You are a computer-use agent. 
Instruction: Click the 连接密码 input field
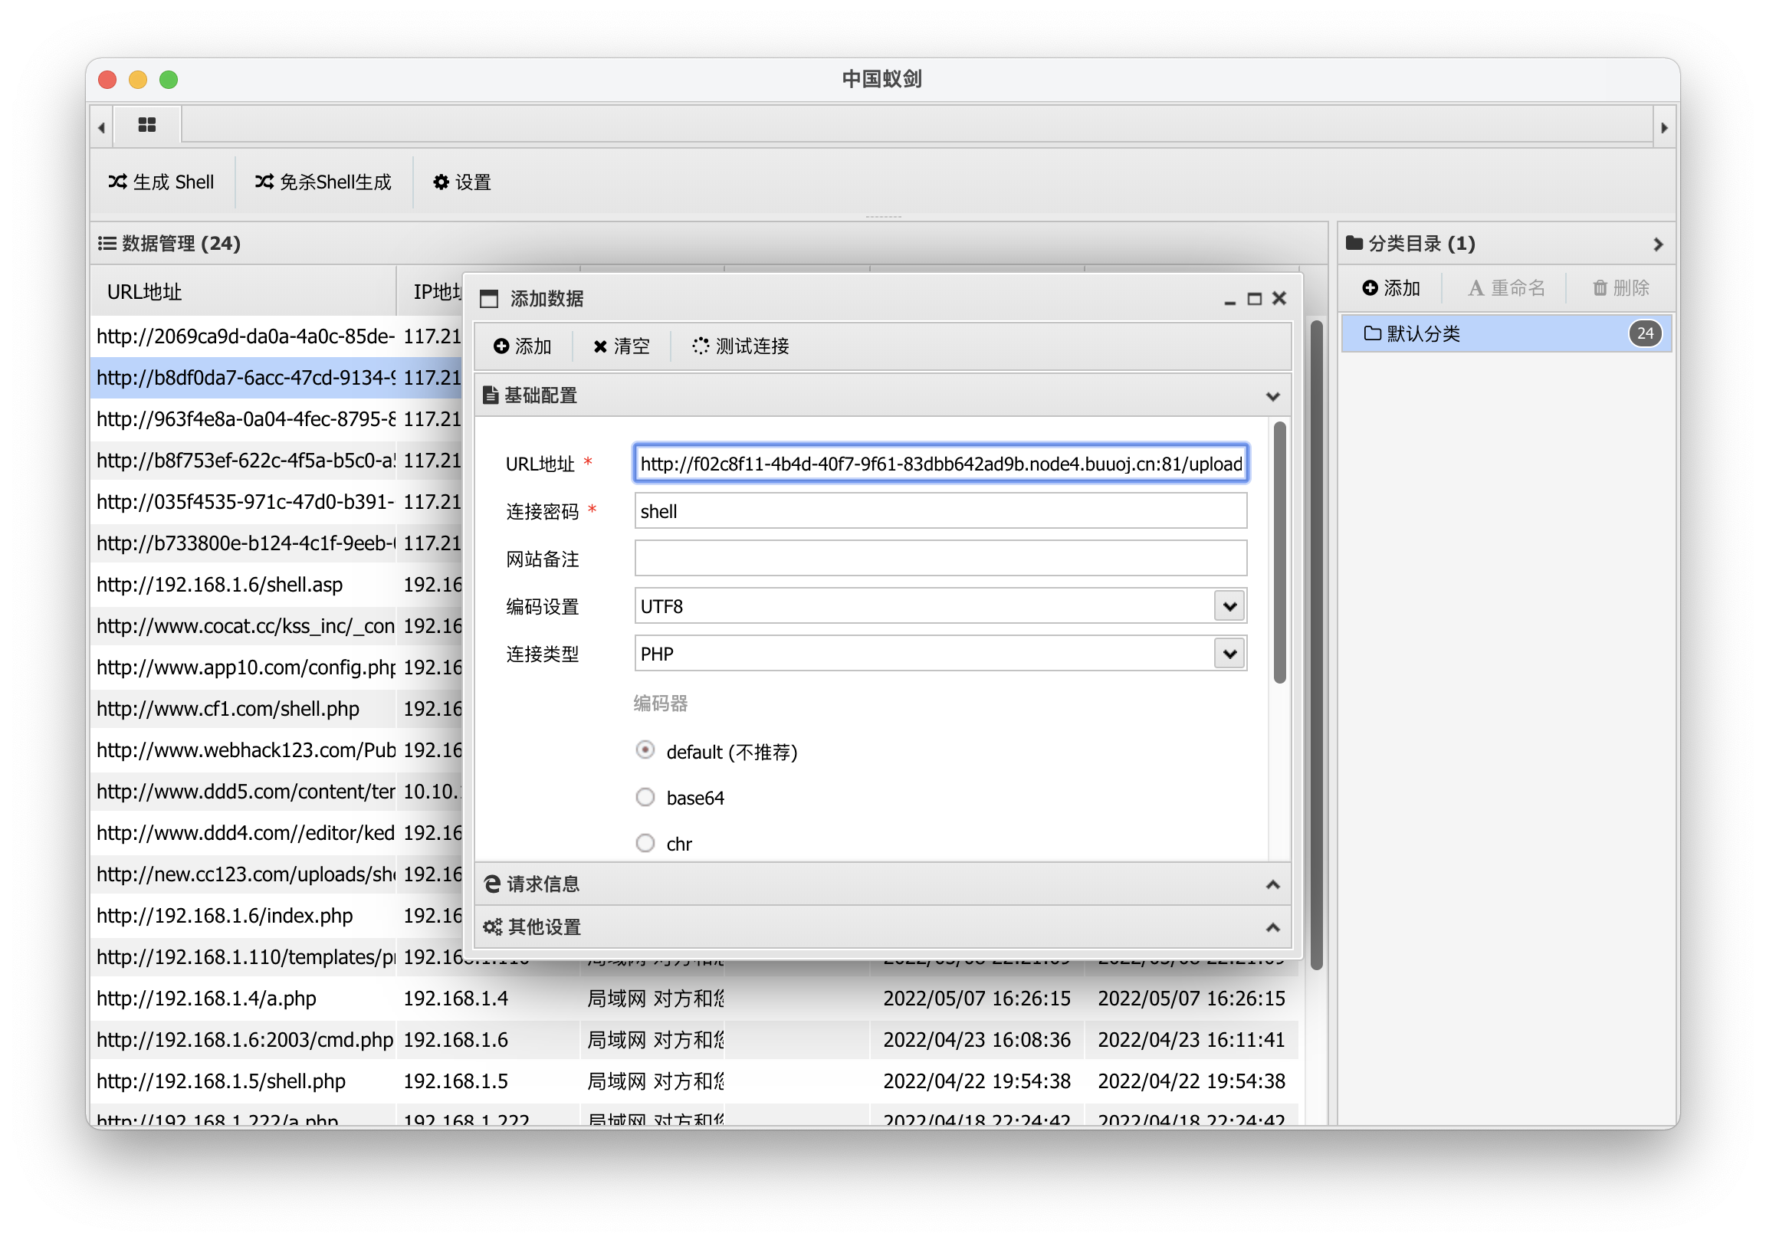[940, 511]
